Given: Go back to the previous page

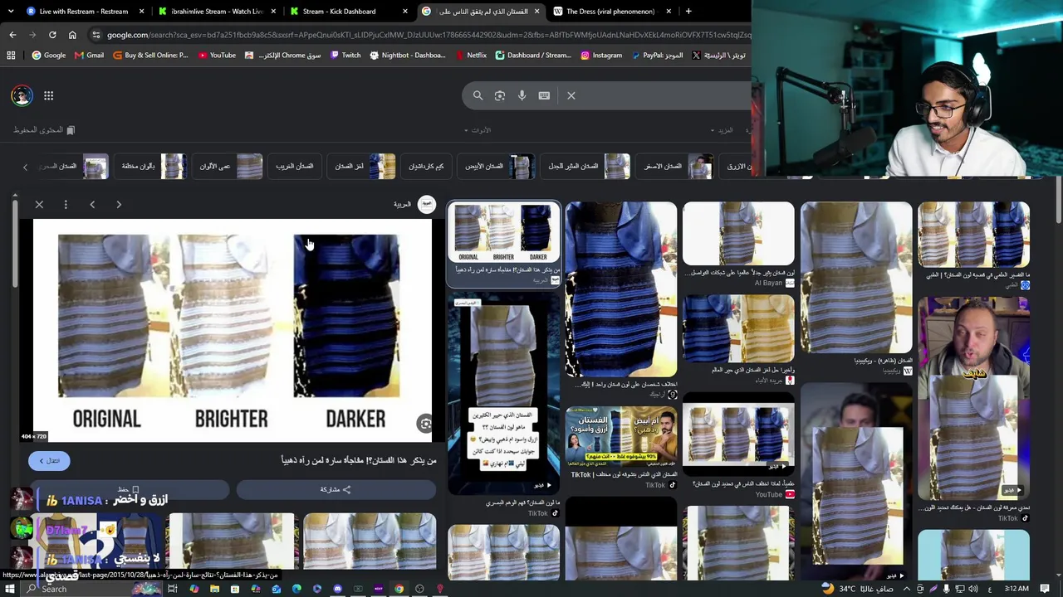Looking at the screenshot, I should (12, 35).
